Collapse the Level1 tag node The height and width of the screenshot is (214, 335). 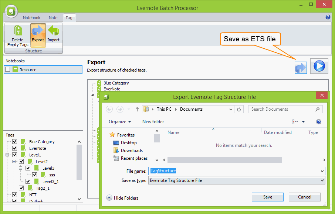(7, 155)
